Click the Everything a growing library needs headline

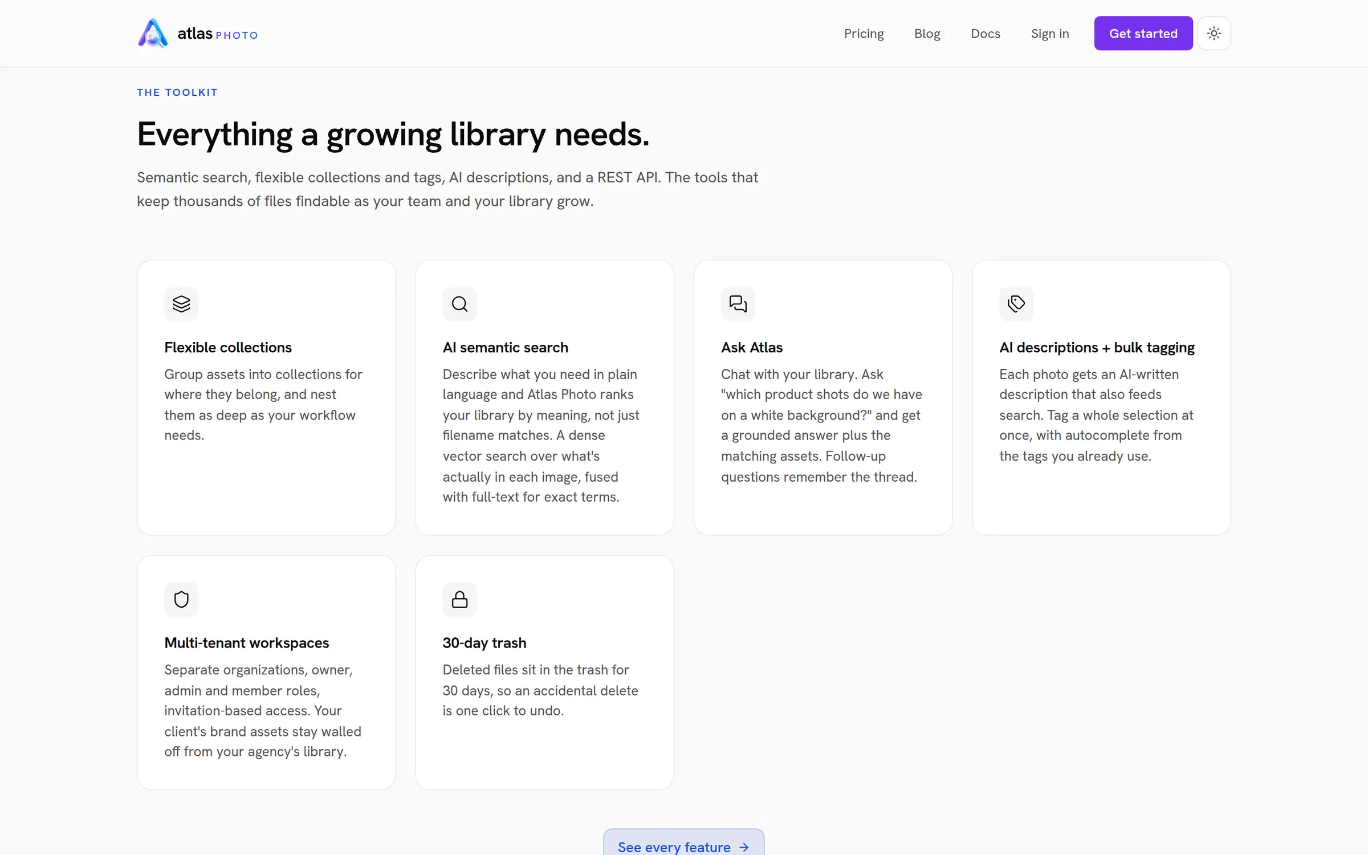coord(393,135)
